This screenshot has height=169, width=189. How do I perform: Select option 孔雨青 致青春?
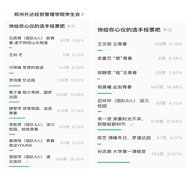[x=32, y=40]
